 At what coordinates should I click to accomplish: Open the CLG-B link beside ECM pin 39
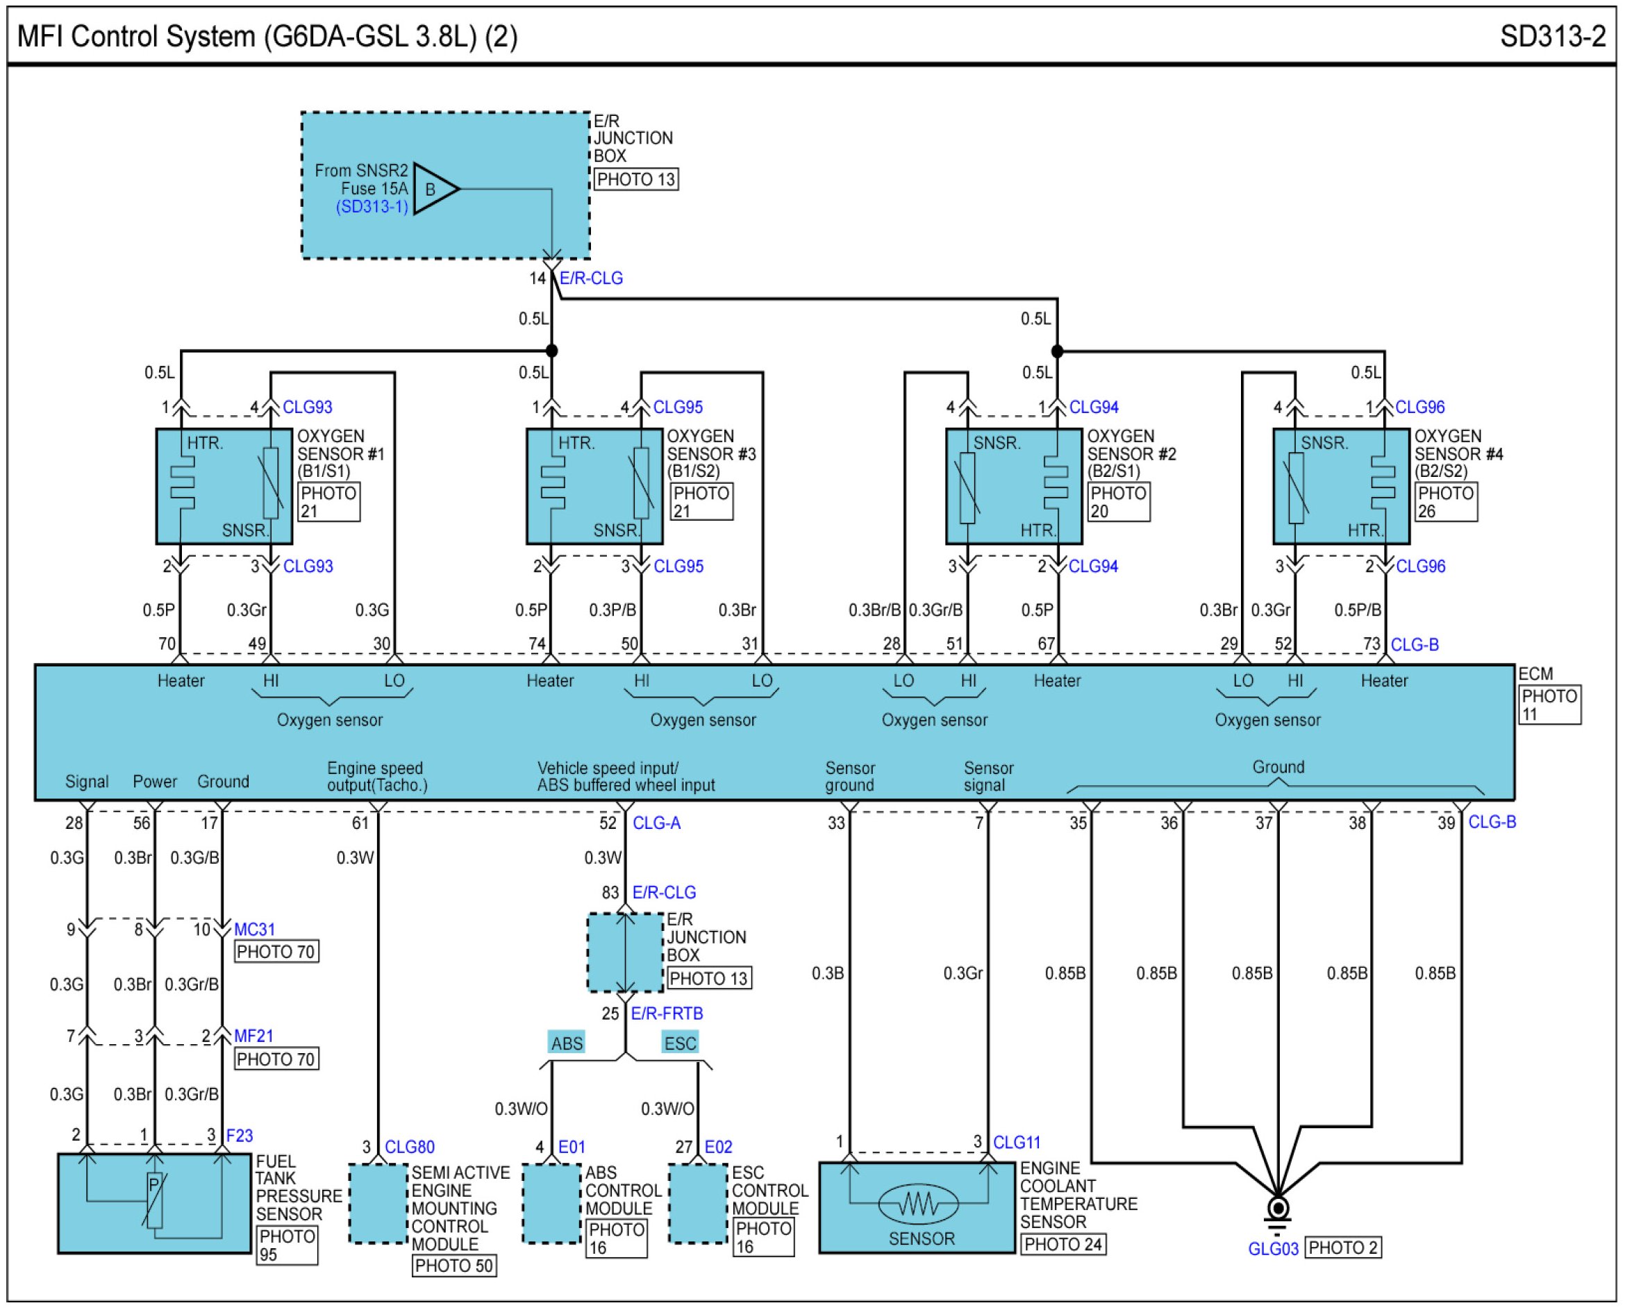pos(1492,823)
